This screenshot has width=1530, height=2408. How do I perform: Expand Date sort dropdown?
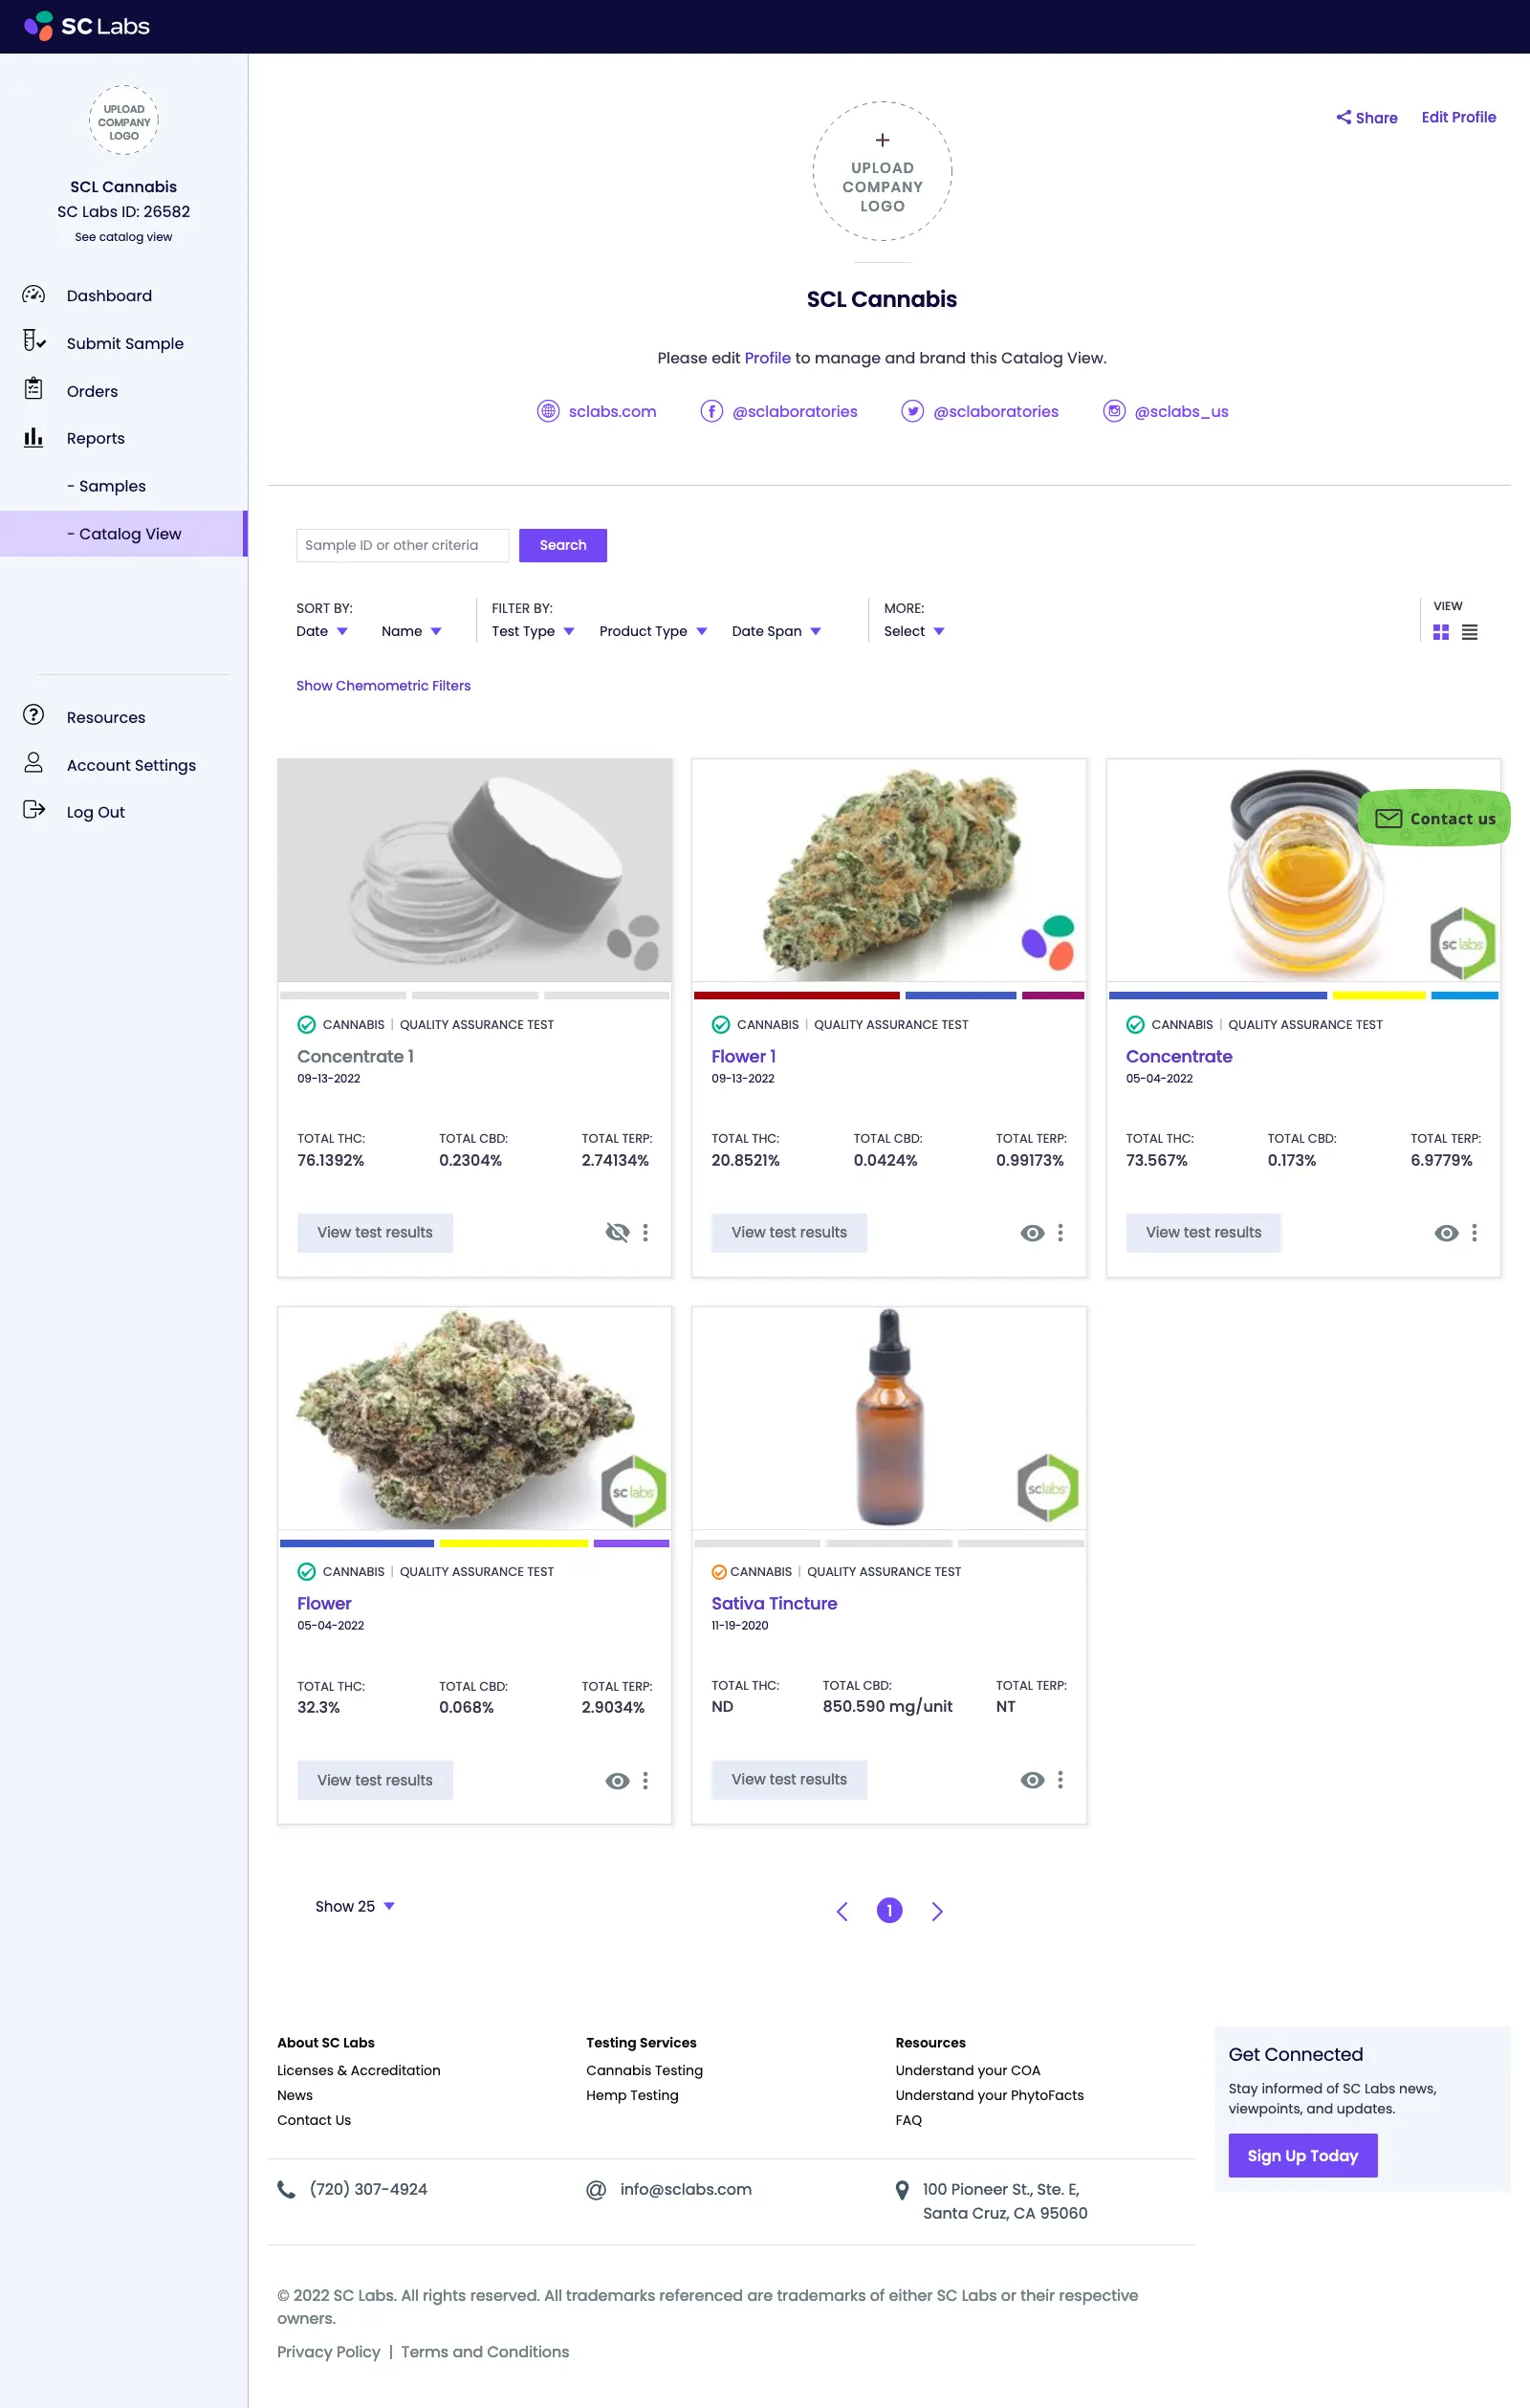pyautogui.click(x=322, y=631)
